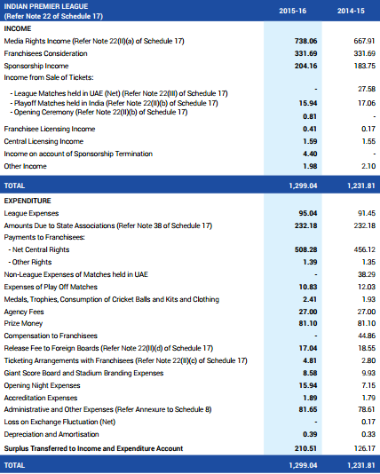Select Media Rights value 667.91
Image resolution: width=380 pixels, height=474 pixels.
tap(364, 41)
